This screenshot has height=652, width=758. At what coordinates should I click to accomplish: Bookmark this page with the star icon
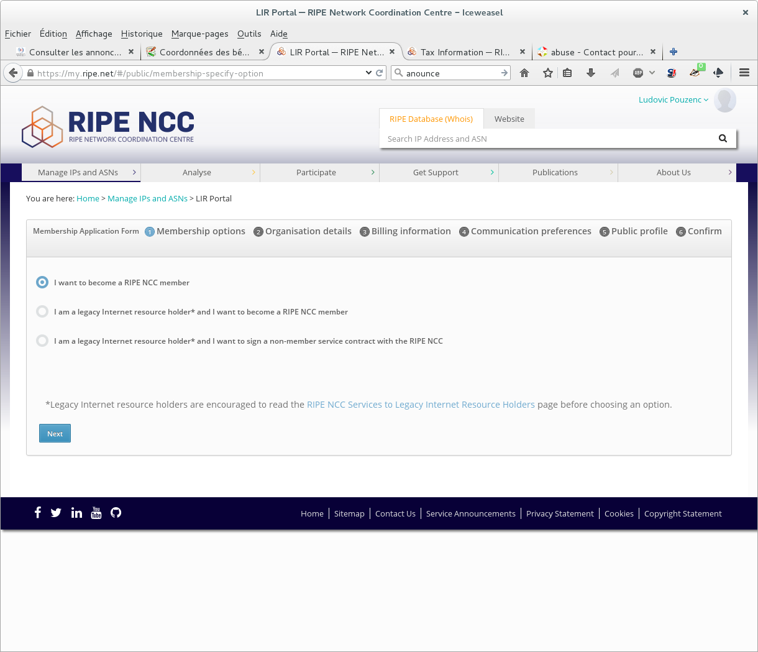547,73
